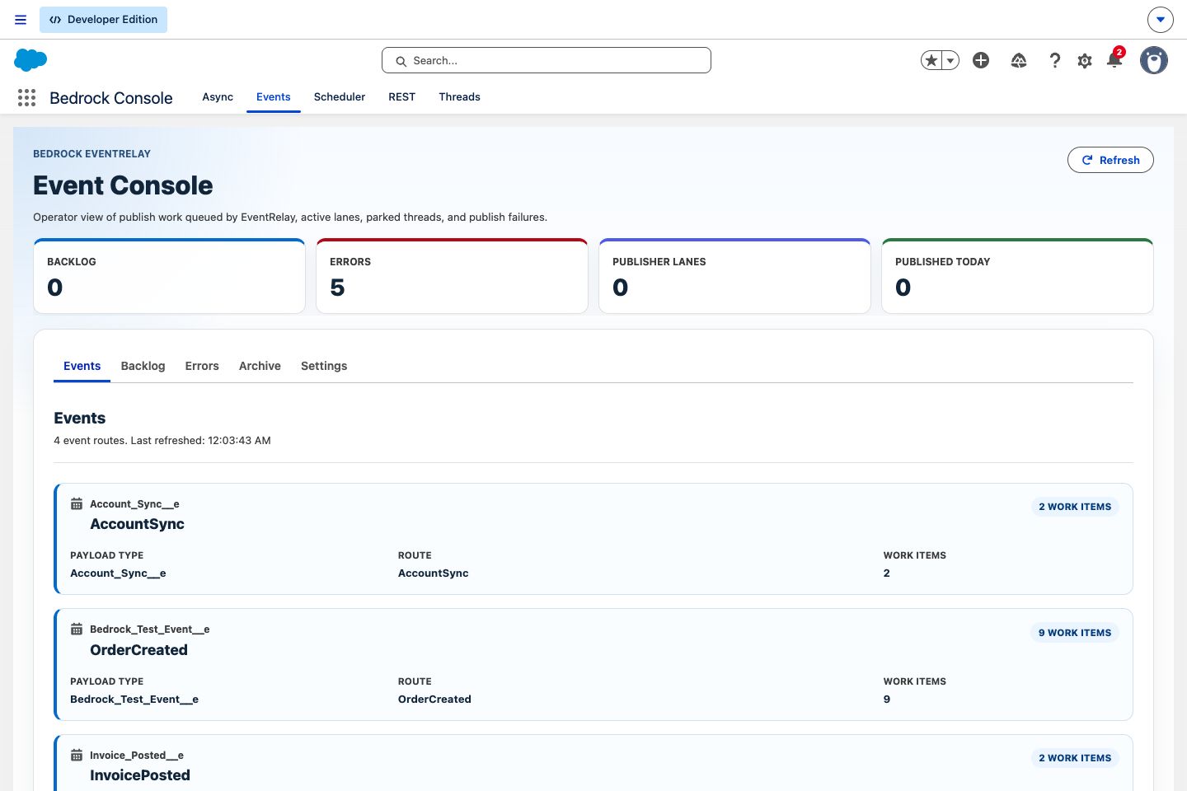Click the Backlog metric card

pyautogui.click(x=169, y=276)
